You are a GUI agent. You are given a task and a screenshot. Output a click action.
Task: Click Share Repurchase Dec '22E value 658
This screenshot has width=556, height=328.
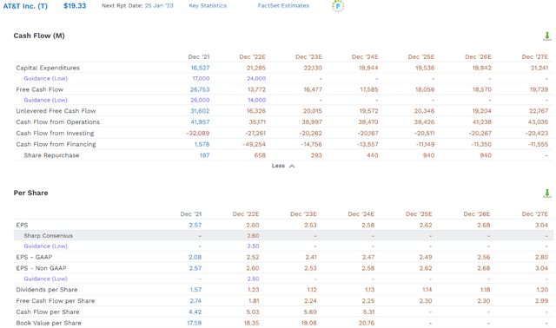click(x=260, y=155)
